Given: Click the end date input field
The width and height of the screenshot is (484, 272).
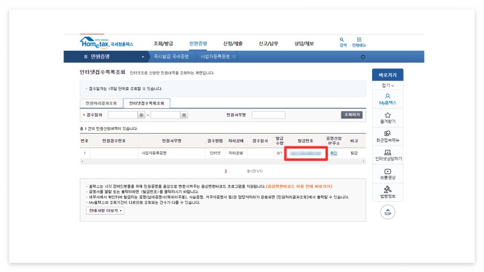Looking at the screenshot, I should (x=165, y=115).
